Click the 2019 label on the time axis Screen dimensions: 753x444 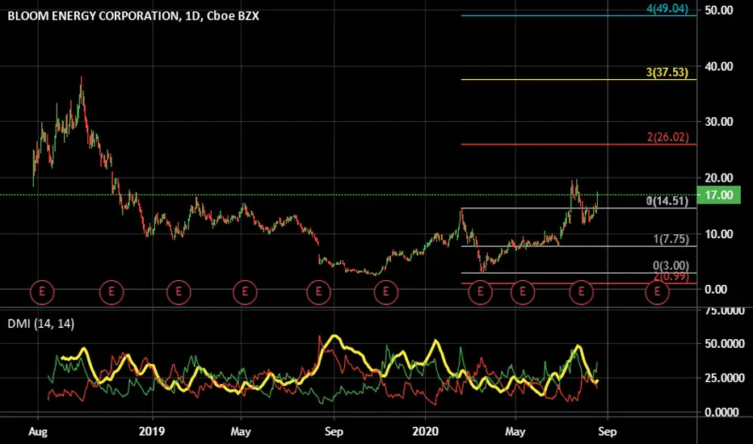pos(152,432)
